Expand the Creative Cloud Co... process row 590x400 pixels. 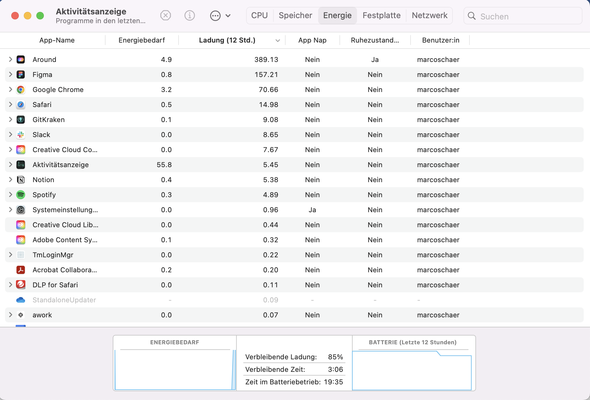tap(10, 150)
